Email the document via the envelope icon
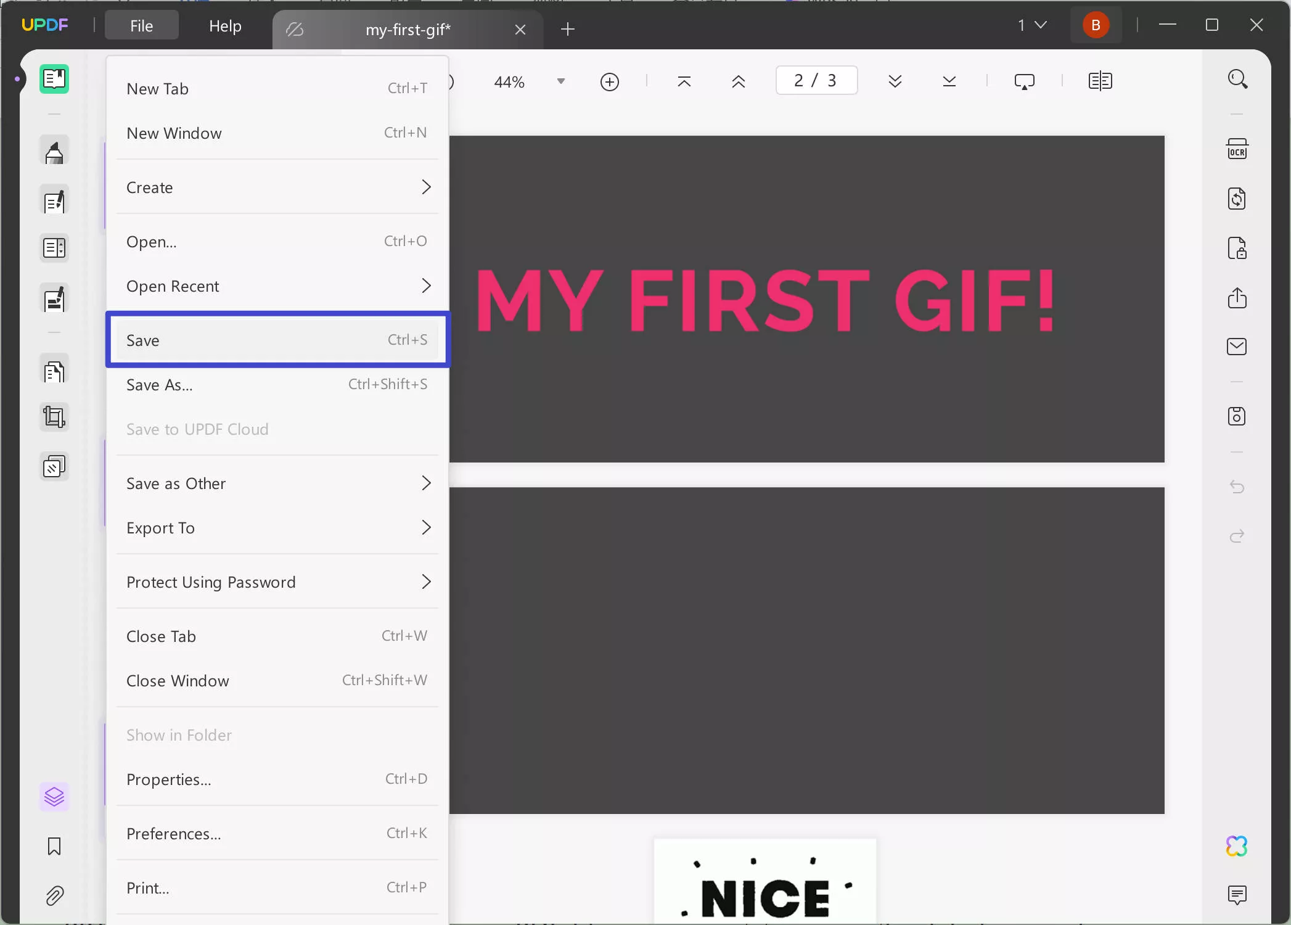The image size is (1291, 925). [x=1238, y=347]
